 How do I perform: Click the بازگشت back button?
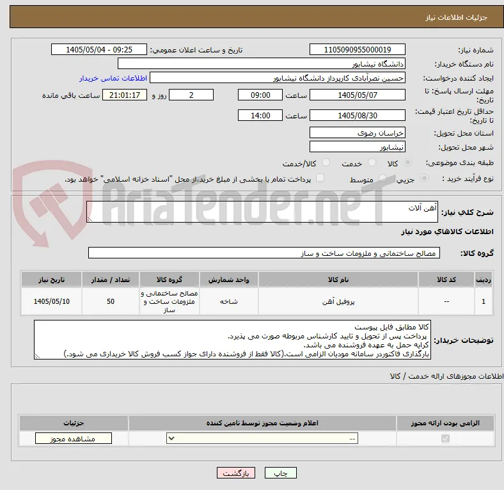point(236,473)
